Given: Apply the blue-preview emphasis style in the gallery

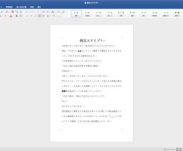Looking at the screenshot, I should tap(166, 14).
